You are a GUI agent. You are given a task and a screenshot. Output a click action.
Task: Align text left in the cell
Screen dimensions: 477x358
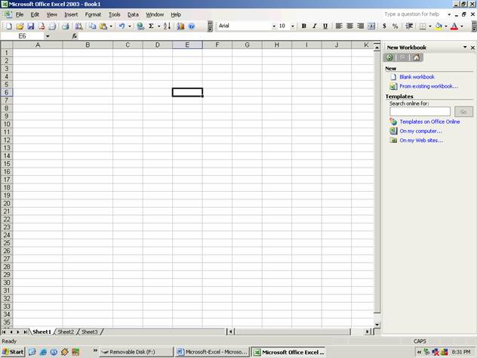339,26
